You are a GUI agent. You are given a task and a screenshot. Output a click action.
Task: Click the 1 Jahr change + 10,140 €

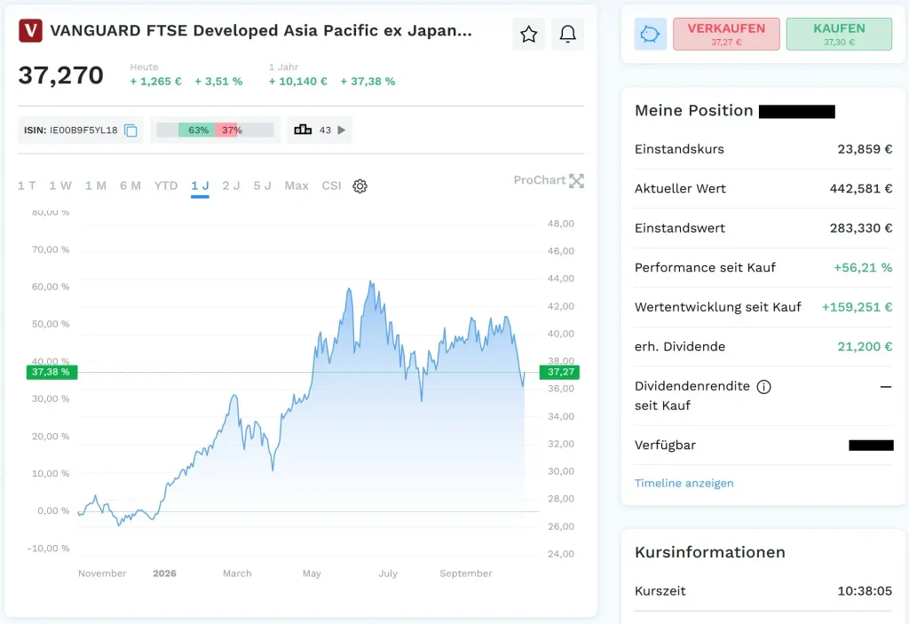click(298, 81)
